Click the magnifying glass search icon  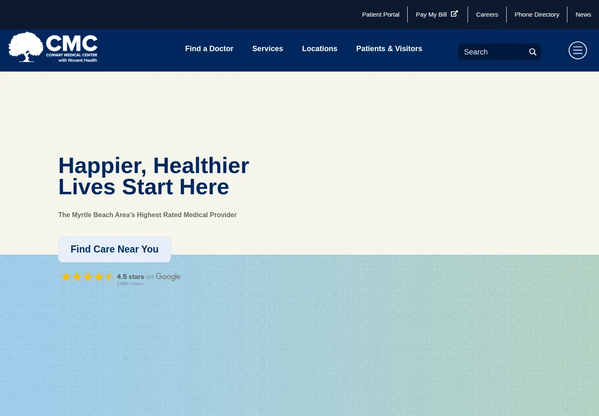532,52
